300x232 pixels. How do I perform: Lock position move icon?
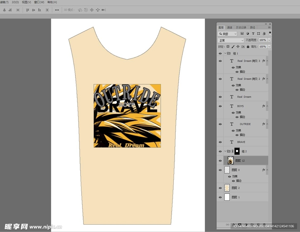(238, 47)
